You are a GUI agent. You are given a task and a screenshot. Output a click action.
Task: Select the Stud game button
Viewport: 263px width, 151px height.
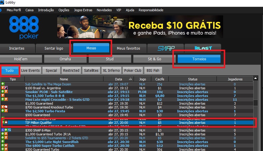(x=110, y=59)
